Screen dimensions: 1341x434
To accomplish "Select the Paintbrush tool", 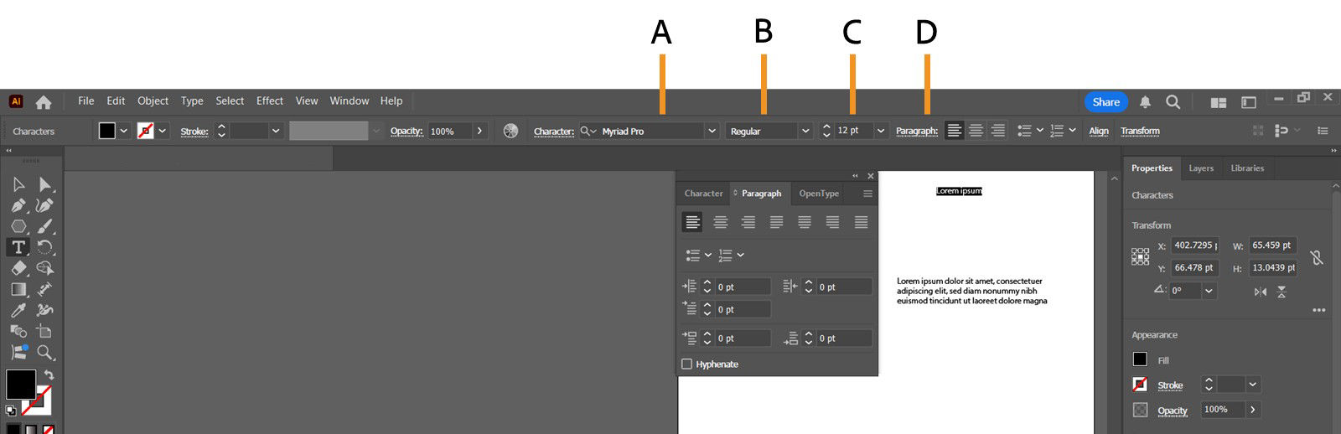I will pyautogui.click(x=45, y=226).
